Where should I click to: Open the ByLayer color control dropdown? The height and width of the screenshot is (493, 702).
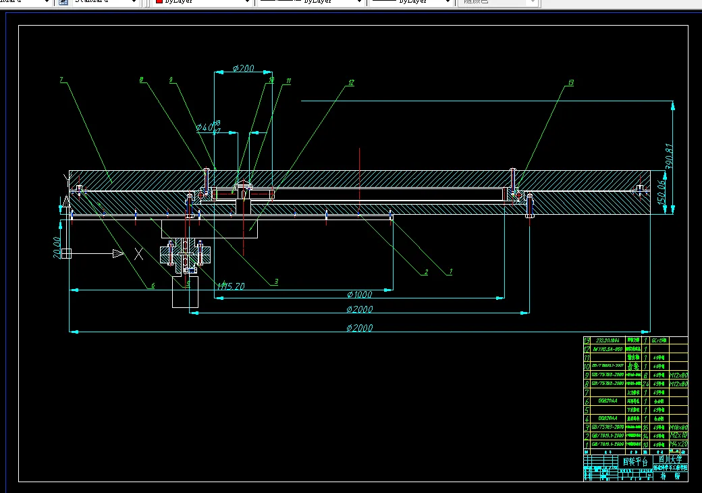[202, 2]
